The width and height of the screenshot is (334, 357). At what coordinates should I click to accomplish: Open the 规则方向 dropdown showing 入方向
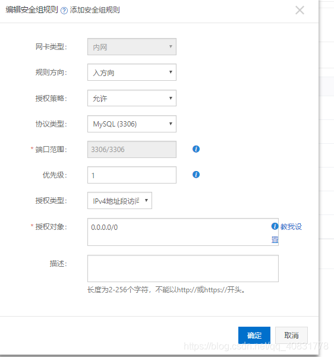(132, 72)
